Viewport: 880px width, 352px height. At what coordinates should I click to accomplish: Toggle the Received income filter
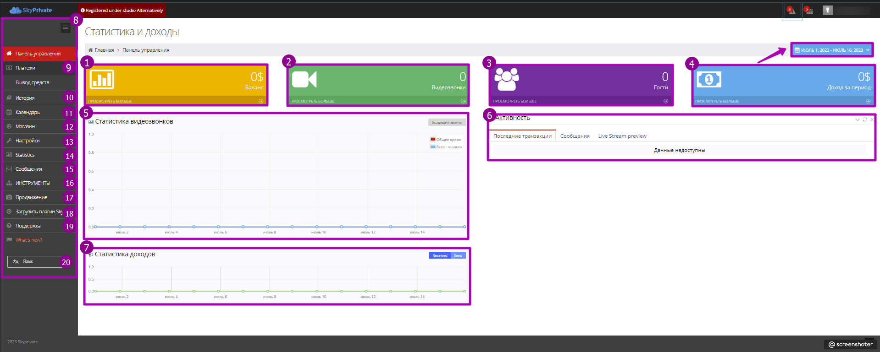[x=439, y=255]
